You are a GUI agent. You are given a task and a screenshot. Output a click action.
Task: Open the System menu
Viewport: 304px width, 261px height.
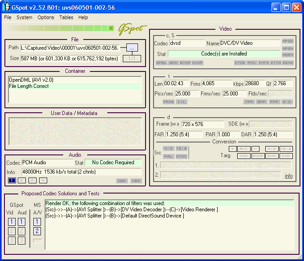(24, 17)
